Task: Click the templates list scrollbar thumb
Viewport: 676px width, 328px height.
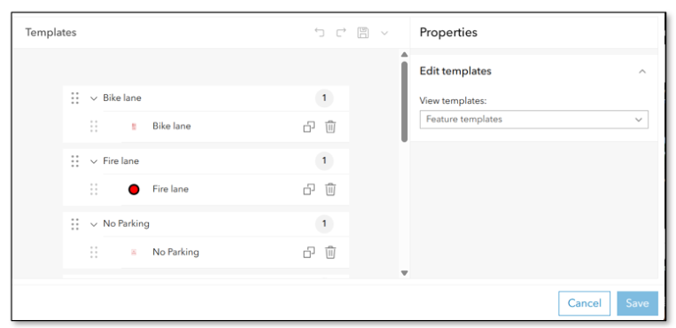Action: 404,102
